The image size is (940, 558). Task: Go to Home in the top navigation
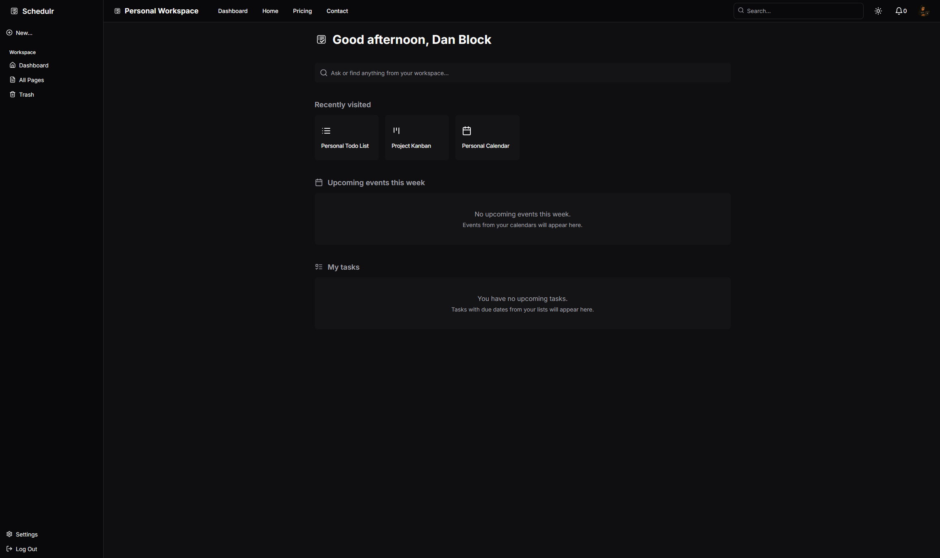(x=270, y=11)
